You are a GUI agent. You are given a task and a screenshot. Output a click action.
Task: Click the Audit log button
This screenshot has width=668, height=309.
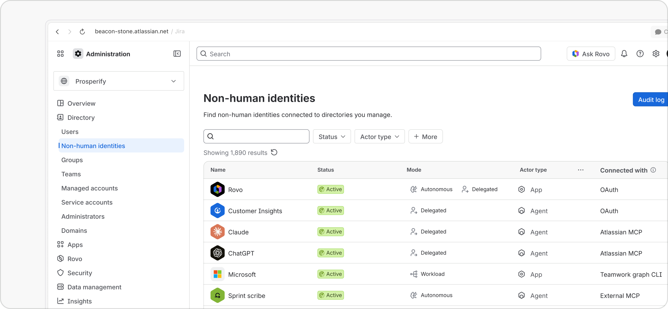pyautogui.click(x=650, y=99)
